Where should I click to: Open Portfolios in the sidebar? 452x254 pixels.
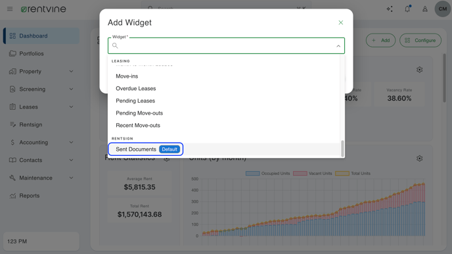click(x=41, y=54)
